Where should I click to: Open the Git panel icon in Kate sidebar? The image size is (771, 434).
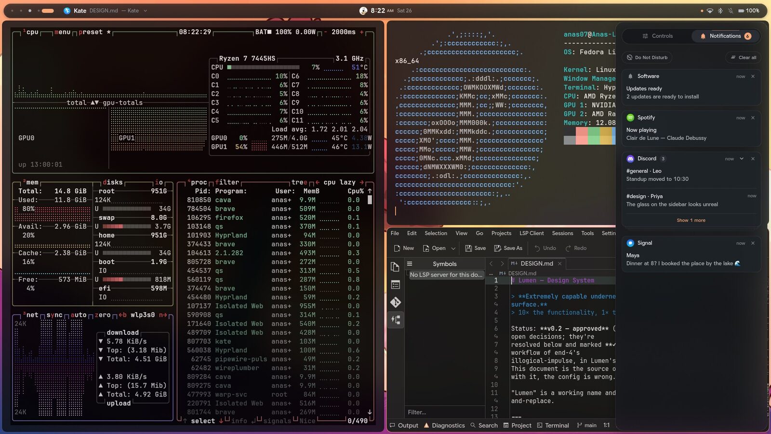pyautogui.click(x=395, y=302)
